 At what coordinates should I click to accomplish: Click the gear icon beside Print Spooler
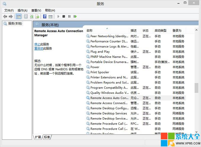pos(88,72)
